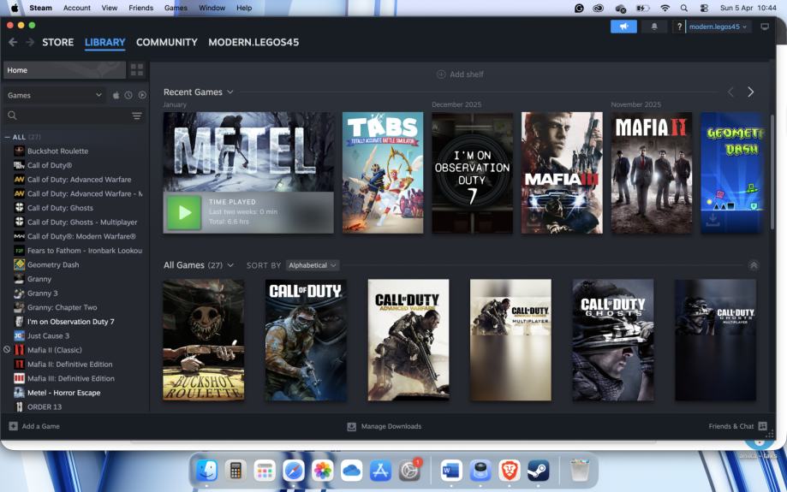Image resolution: width=787 pixels, height=492 pixels.
Task: Open Photos from the dock
Action: (323, 471)
